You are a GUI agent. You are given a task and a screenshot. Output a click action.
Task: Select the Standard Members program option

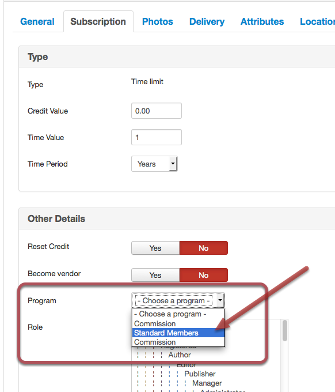(x=178, y=333)
